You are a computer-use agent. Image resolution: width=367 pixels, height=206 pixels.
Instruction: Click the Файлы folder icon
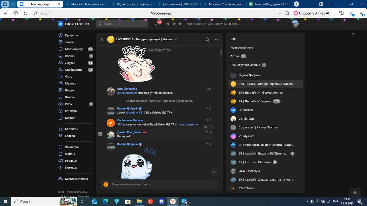tap(60, 154)
